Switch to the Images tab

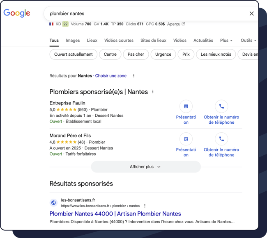[73, 41]
